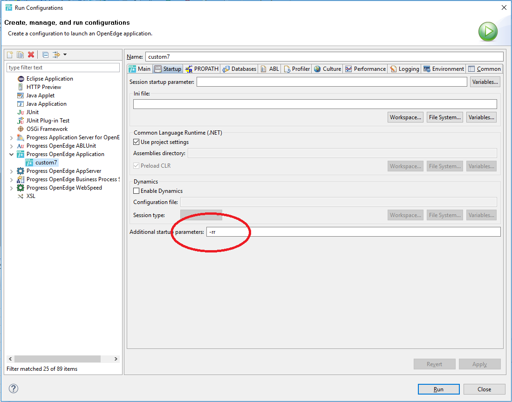This screenshot has width=512, height=402.
Task: Expand the Progress OpenEdge ABLUnit node
Action: 12,146
